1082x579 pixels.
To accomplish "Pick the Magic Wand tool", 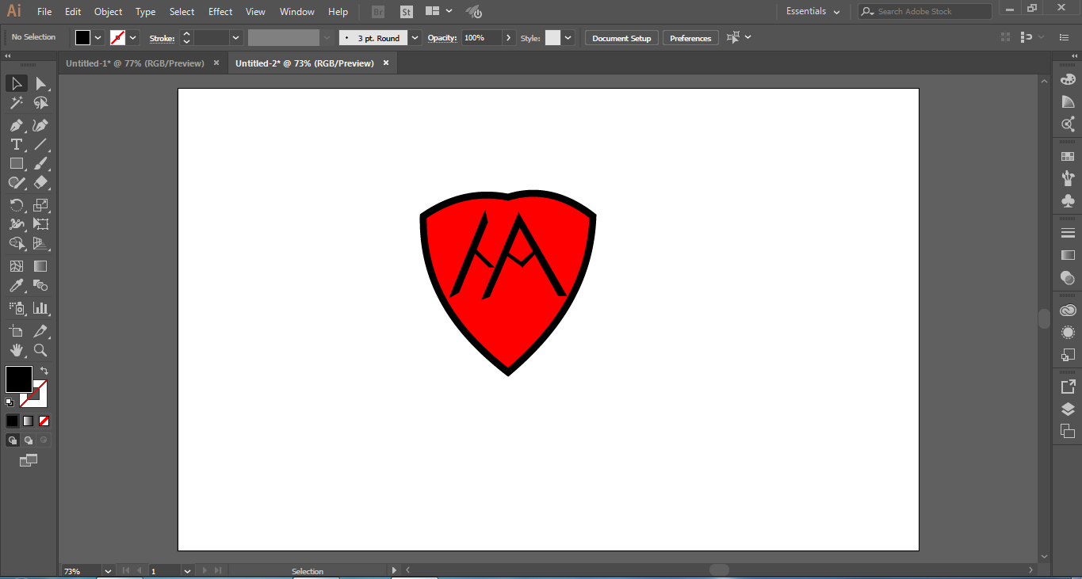I will pyautogui.click(x=16, y=103).
